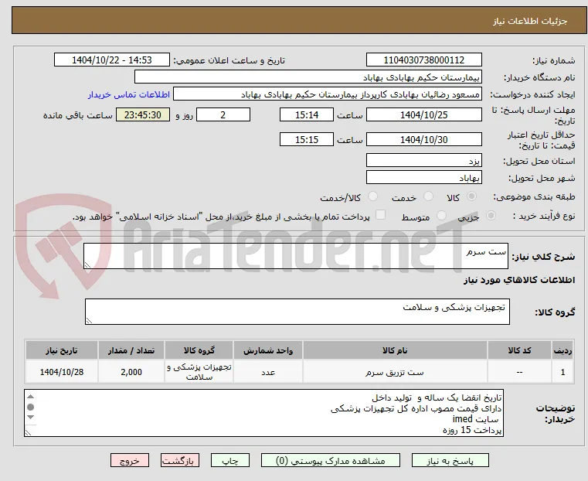Click the 1404/10/28 need date cell

click(x=62, y=372)
